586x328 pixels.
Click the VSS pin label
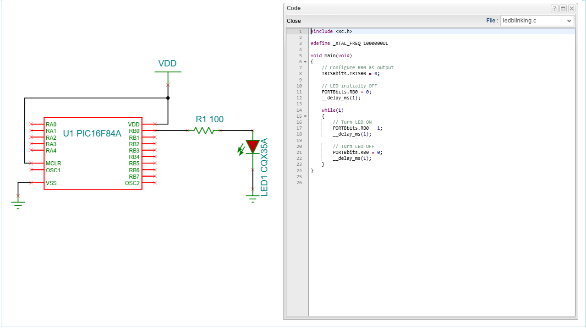(x=51, y=183)
